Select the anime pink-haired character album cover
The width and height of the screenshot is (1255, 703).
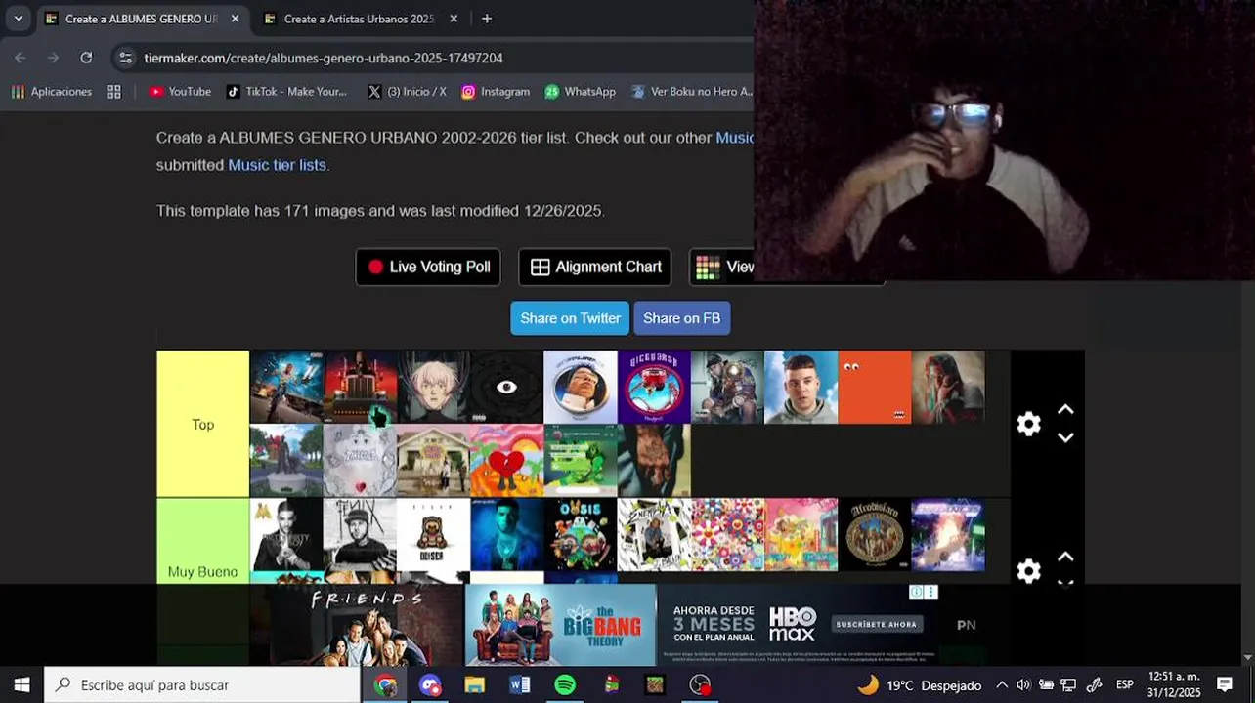pyautogui.click(x=433, y=387)
